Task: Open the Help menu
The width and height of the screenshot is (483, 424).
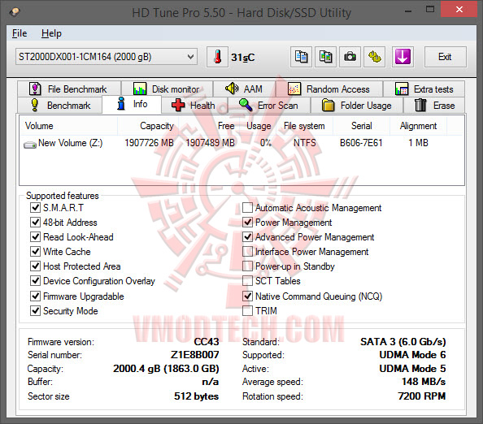Action: [x=51, y=33]
